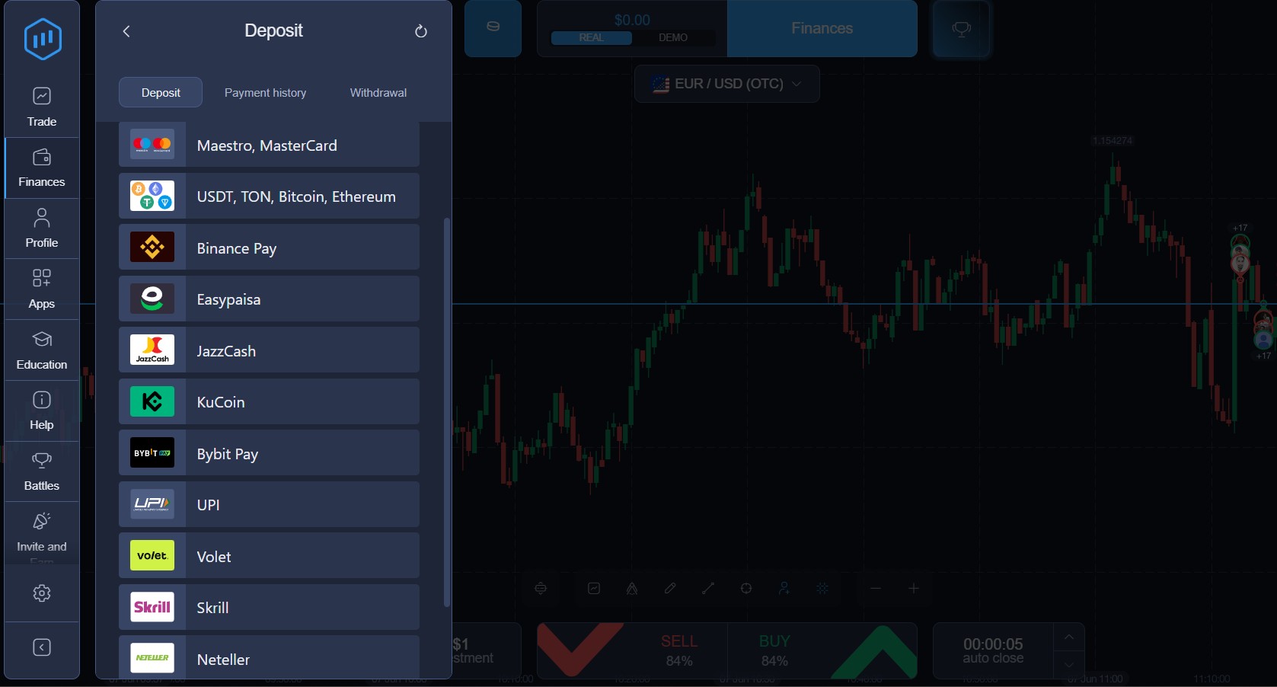This screenshot has height=687, width=1277.
Task: Click the grid icon in chart toolbar
Action: 822,589
